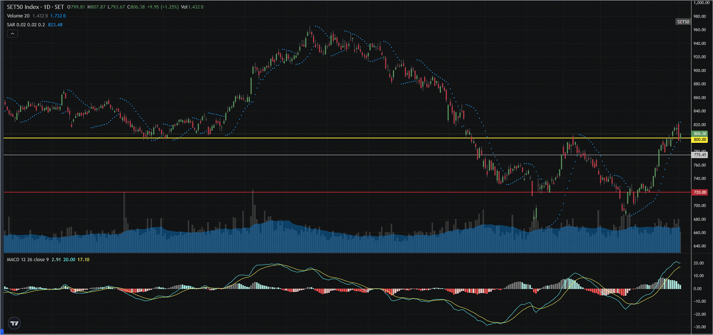Click the 900.00 price scale label

pyautogui.click(x=700, y=70)
